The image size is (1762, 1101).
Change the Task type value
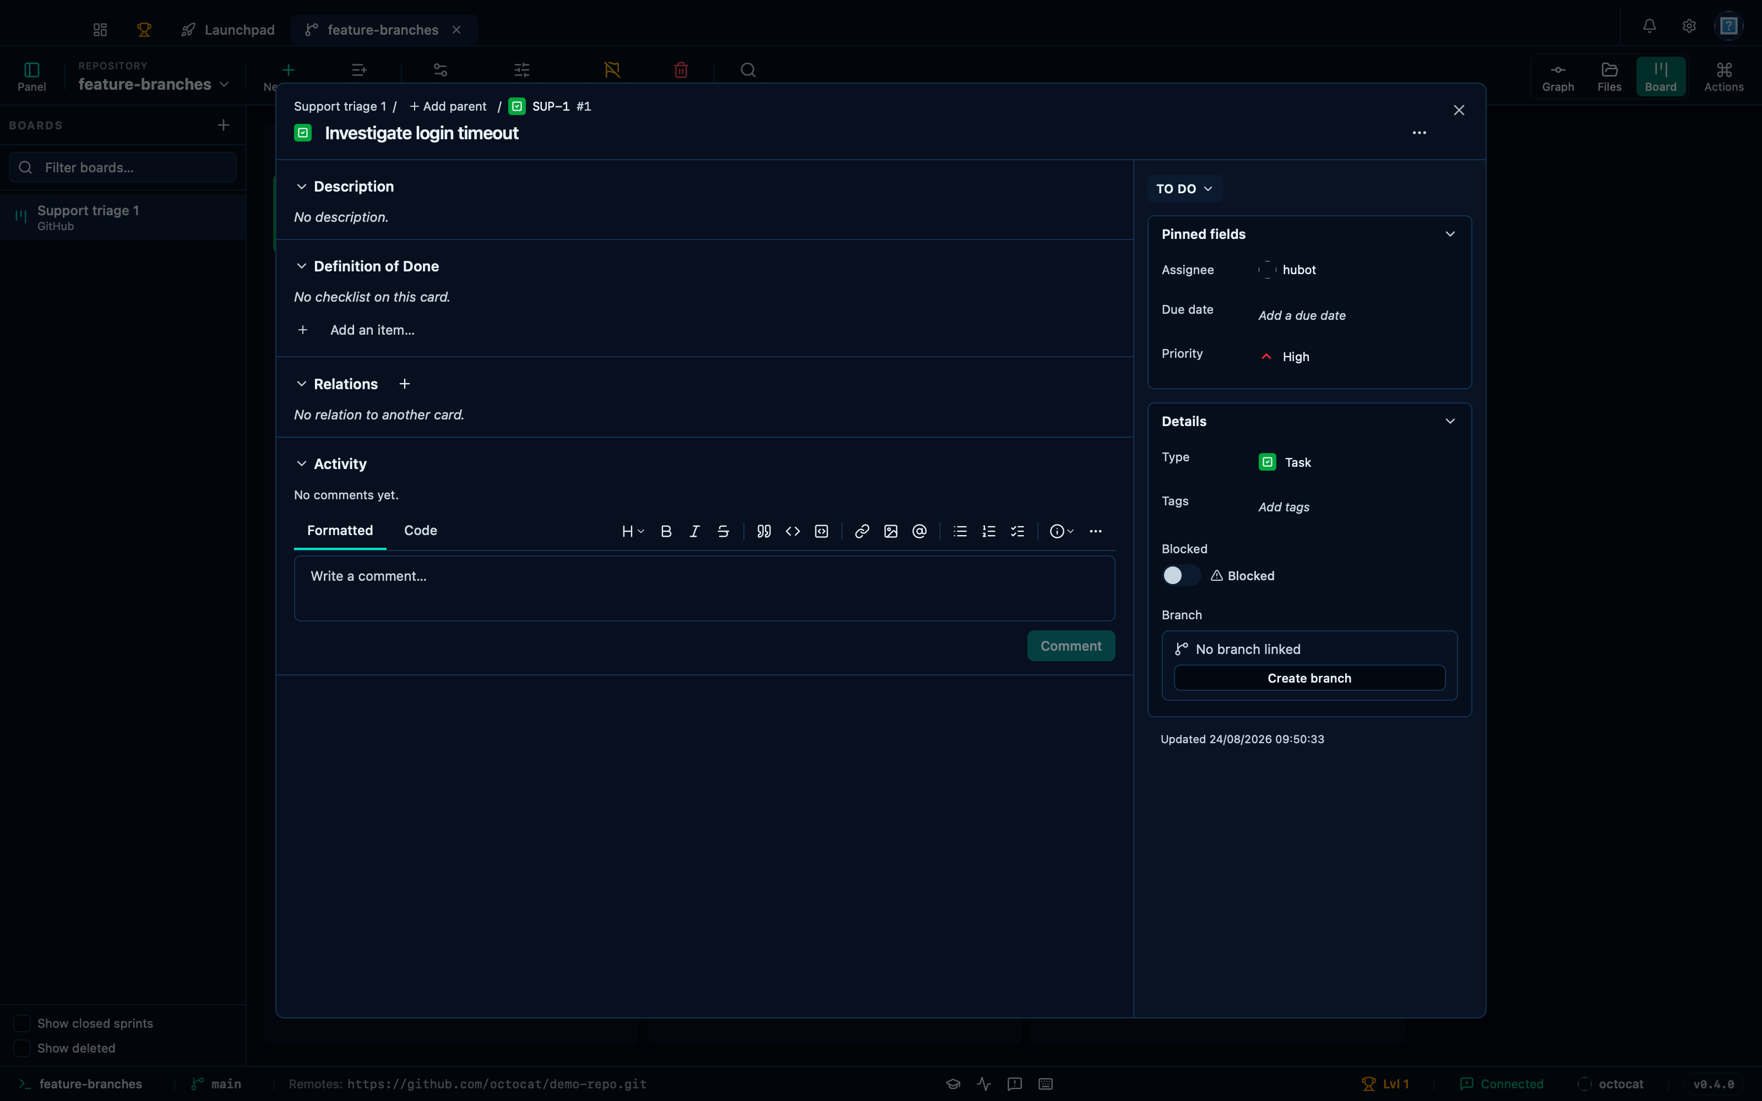tap(1285, 462)
